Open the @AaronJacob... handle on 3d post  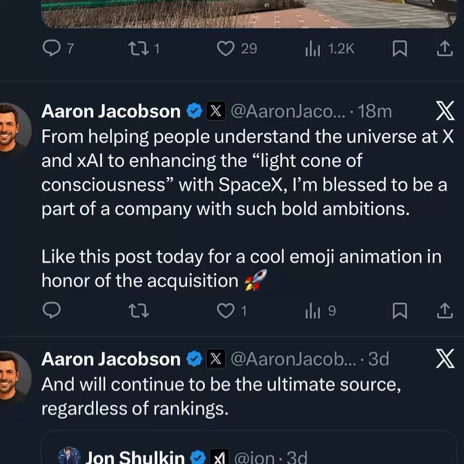click(294, 359)
